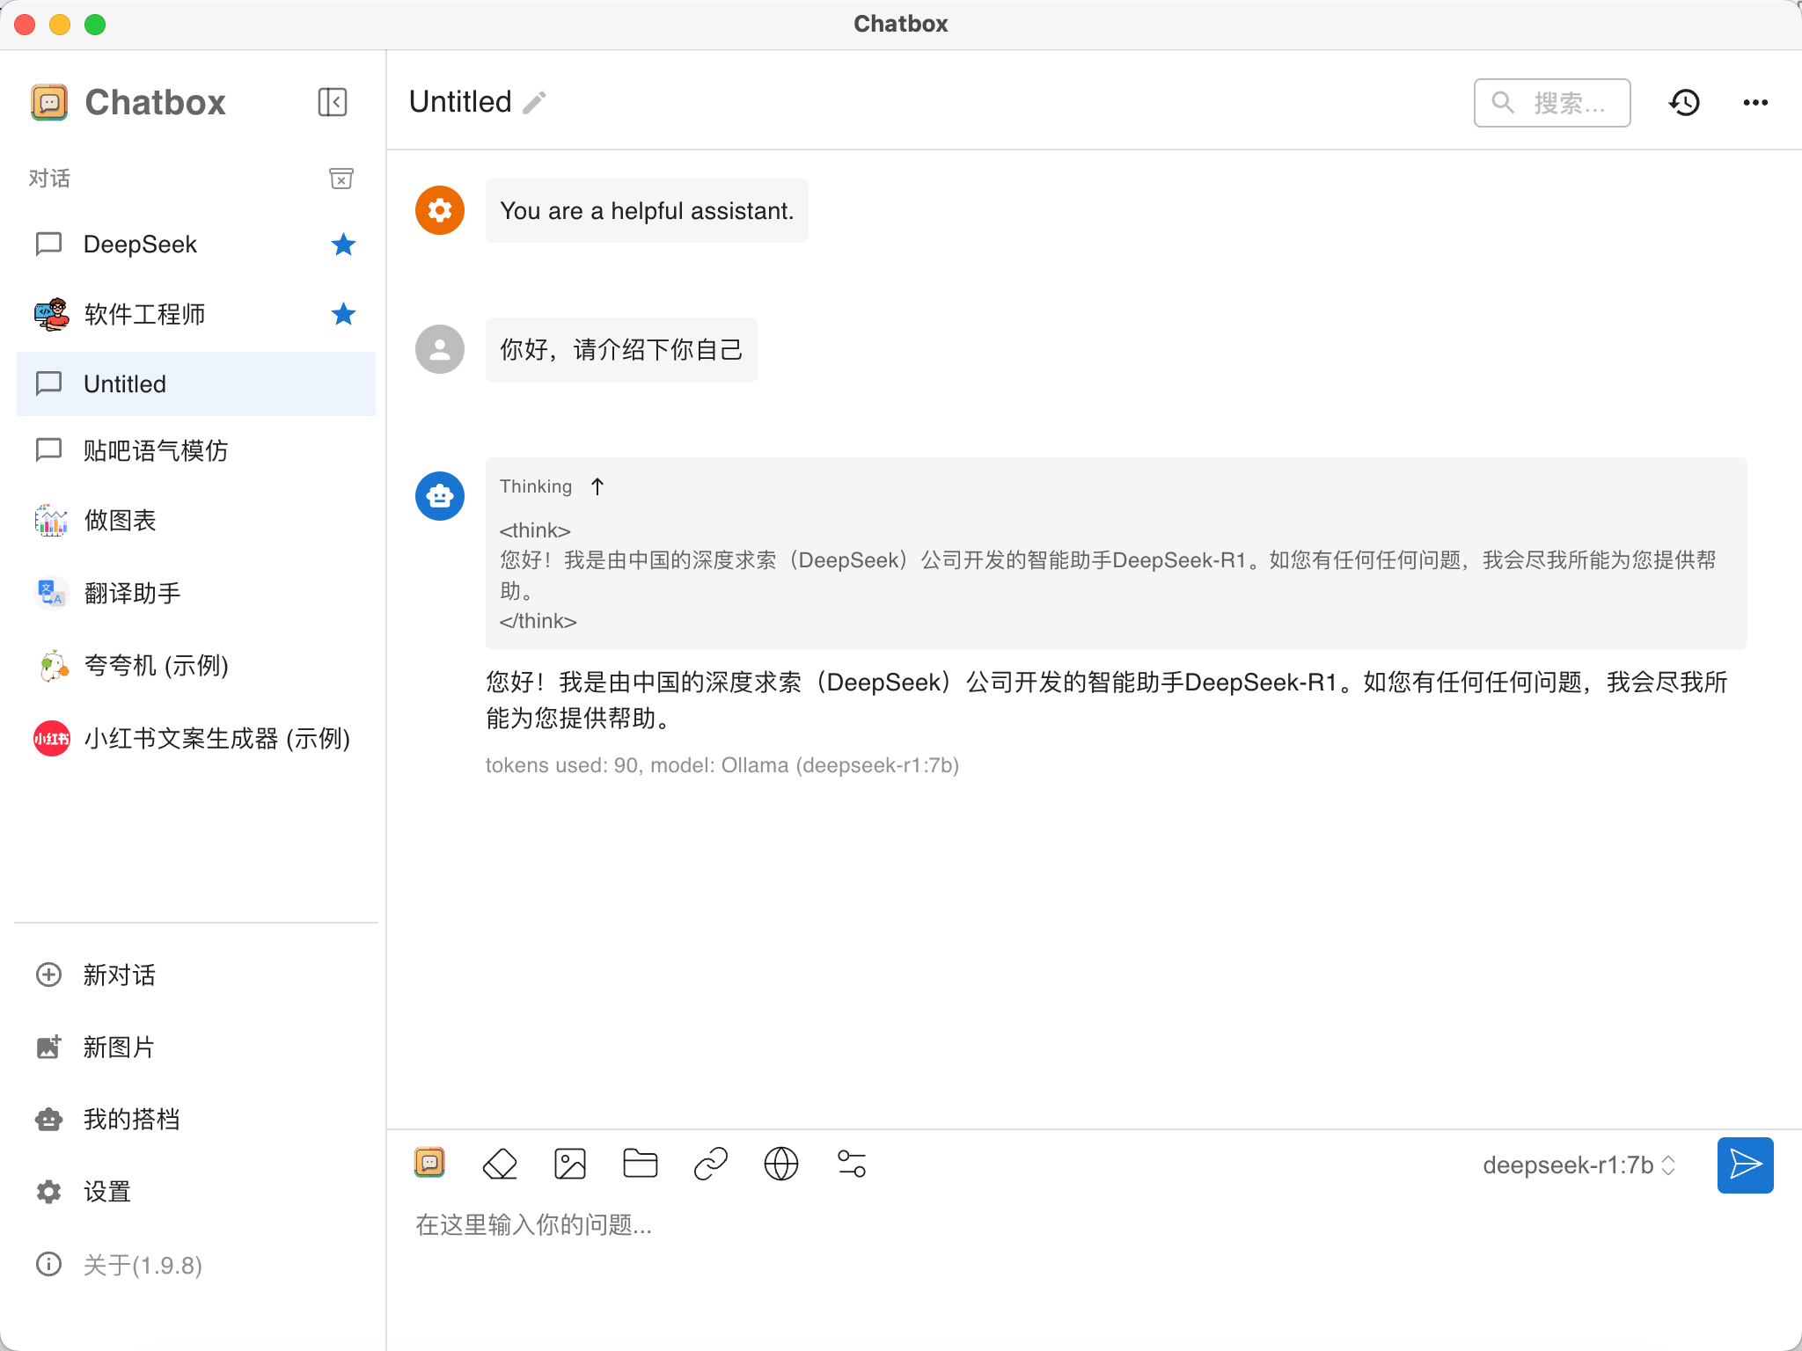Collapse the Thinking section arrow
1802x1351 pixels.
[597, 486]
